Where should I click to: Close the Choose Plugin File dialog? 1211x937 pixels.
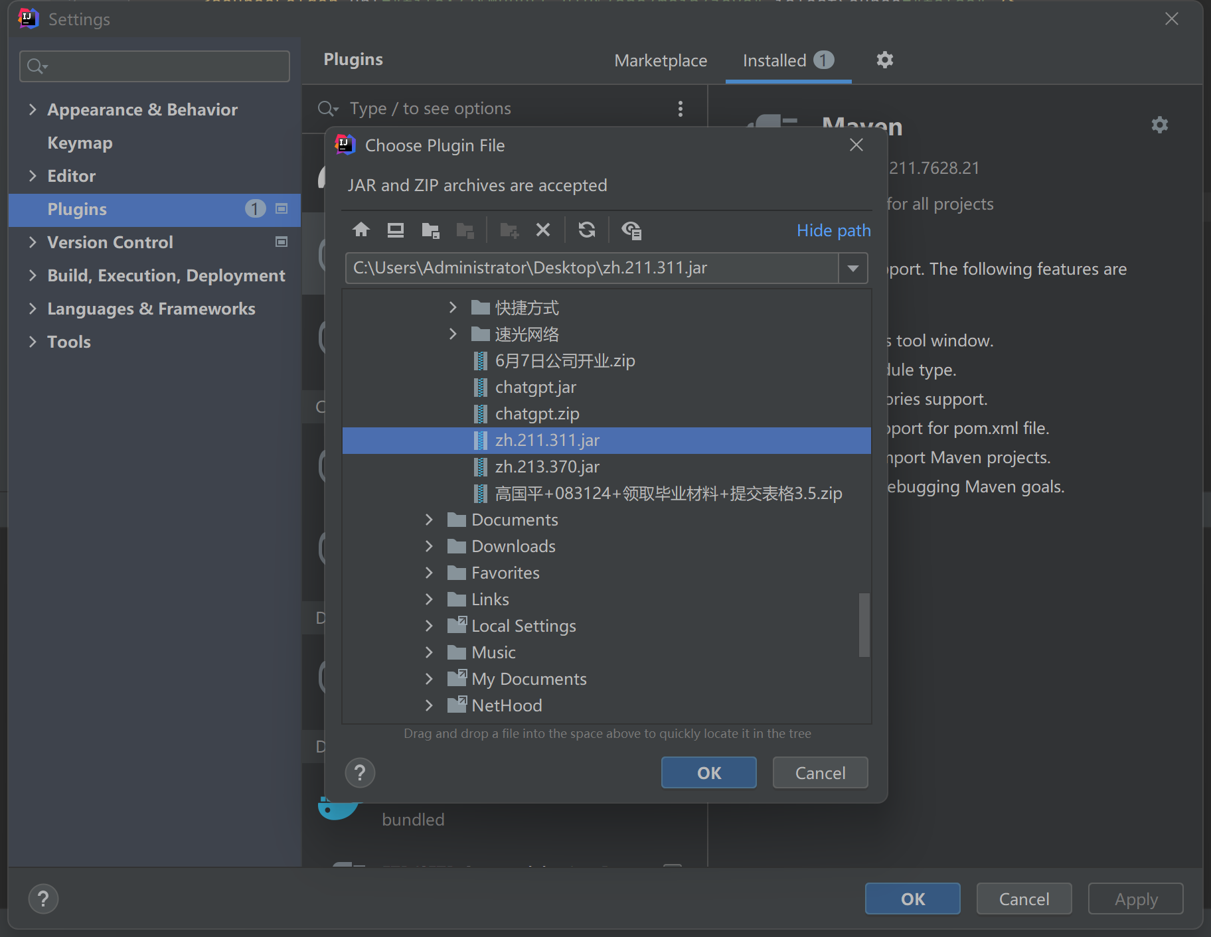(x=856, y=145)
